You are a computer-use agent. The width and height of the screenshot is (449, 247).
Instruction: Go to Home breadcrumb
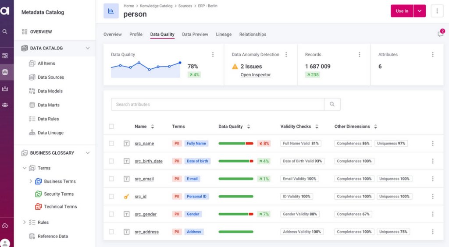(128, 6)
